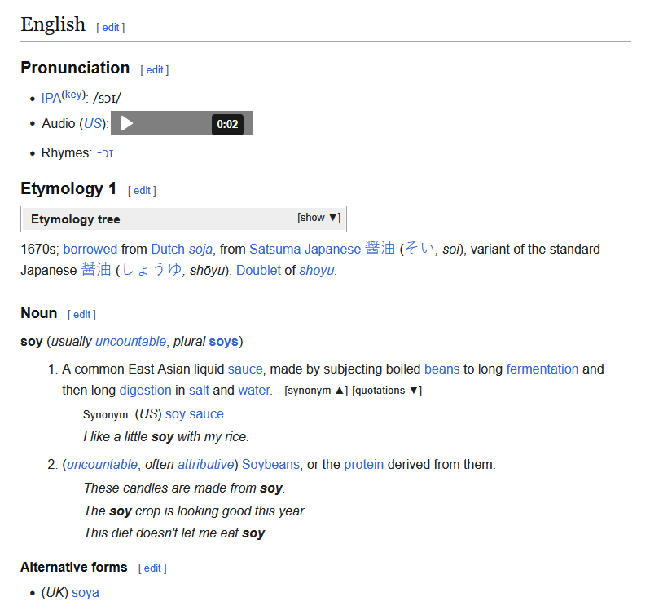Open the uncountable link in definition 2
Screen dimensions: 650x610
tap(102, 464)
